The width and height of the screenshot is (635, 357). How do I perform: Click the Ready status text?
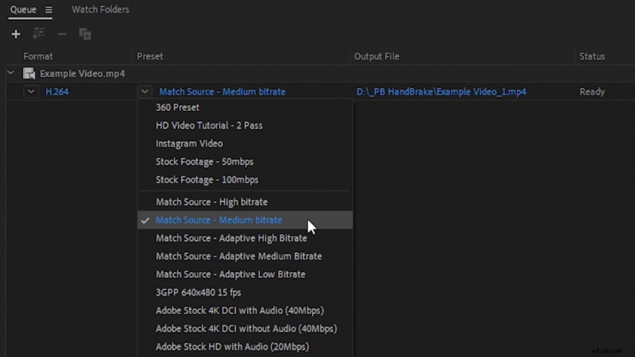[x=592, y=92]
